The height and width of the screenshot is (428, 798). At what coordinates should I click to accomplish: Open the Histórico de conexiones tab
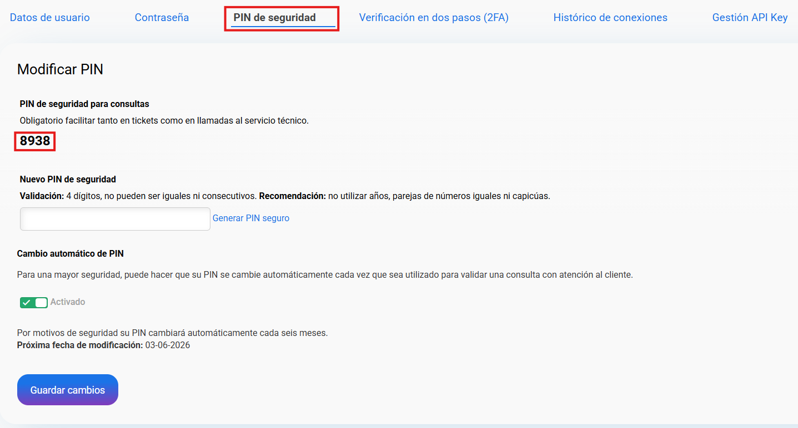(610, 18)
